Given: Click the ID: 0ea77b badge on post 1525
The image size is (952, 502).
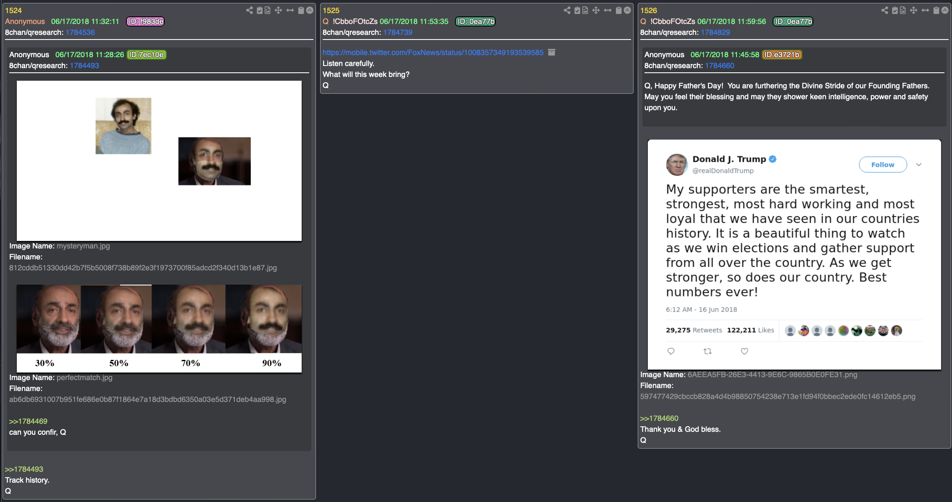Looking at the screenshot, I should pos(476,21).
